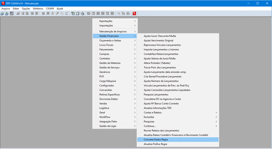The width and height of the screenshot is (272, 149).
Task: Choose Gestão de Materiais entry
Action: (x=115, y=63)
